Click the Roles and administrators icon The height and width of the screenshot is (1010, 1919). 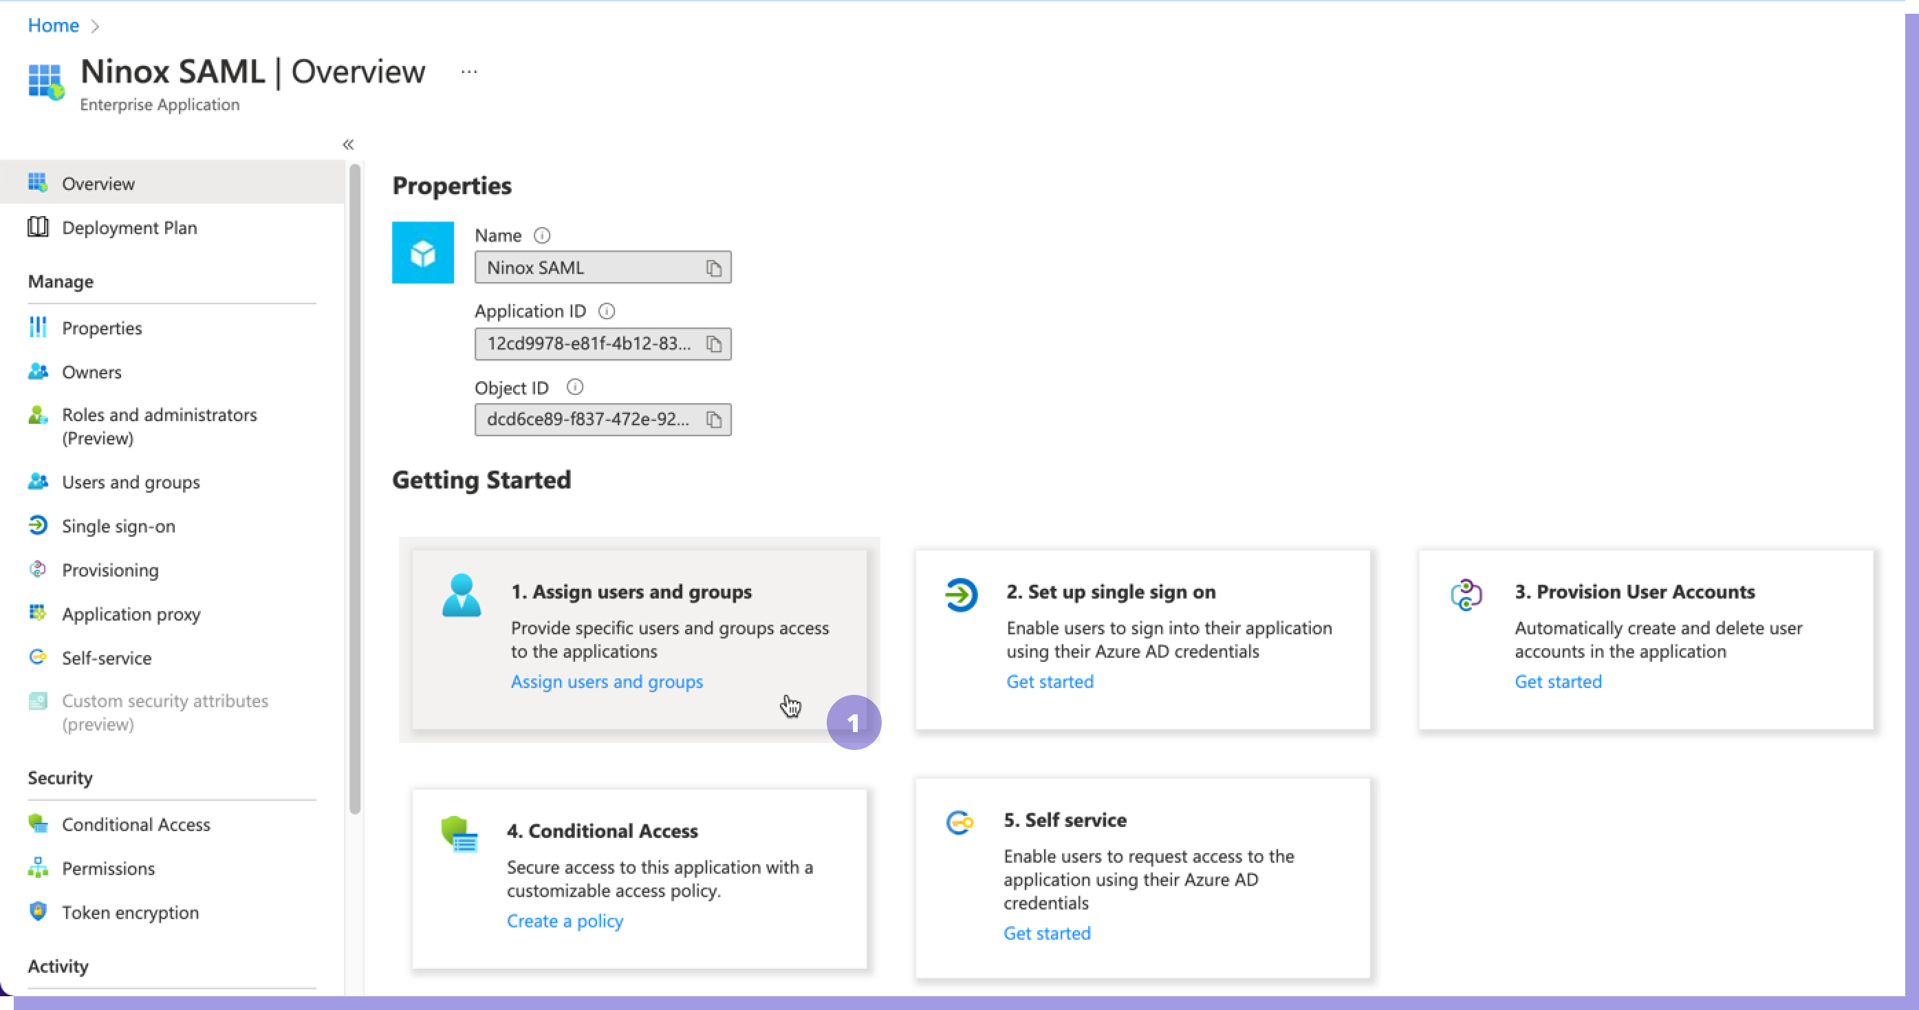point(38,414)
